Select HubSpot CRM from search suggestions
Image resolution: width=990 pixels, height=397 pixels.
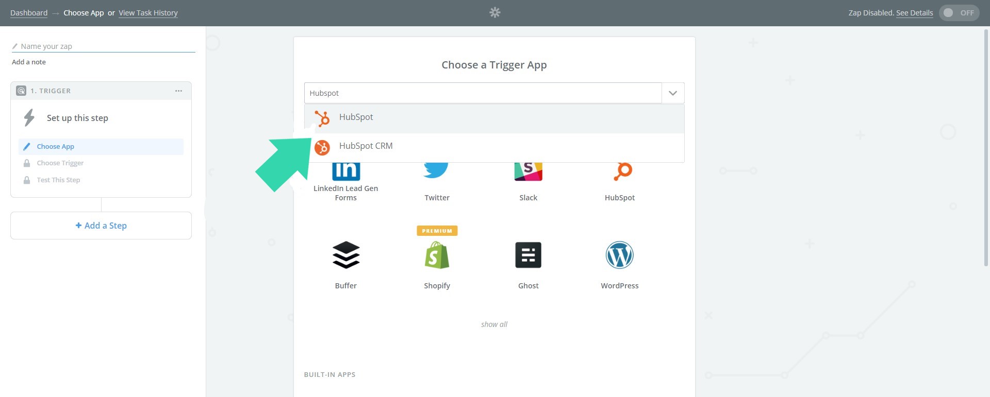[x=366, y=146]
